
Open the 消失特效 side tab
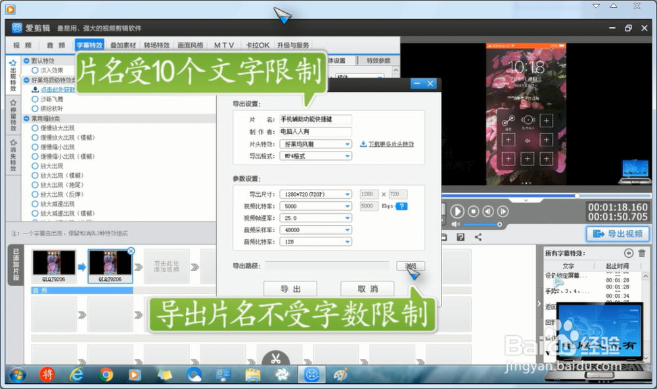(x=13, y=155)
